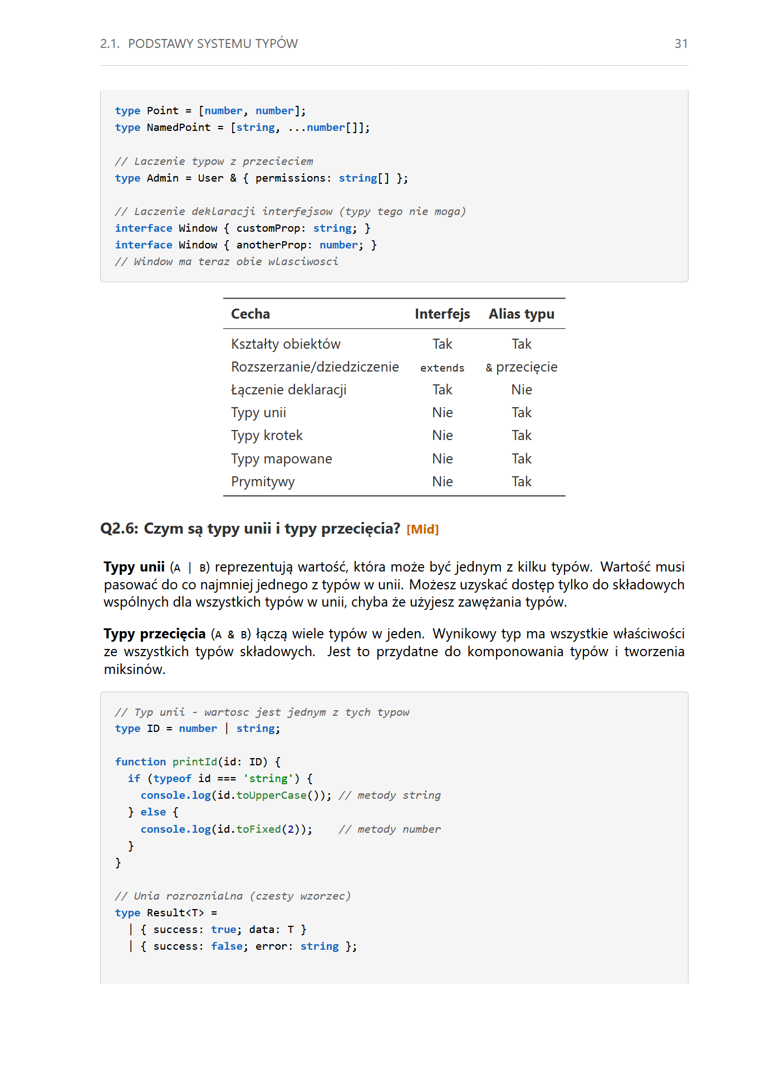Click the comment "Laczenie typow z przecieciem"
The height and width of the screenshot is (1089, 766).
coord(214,162)
